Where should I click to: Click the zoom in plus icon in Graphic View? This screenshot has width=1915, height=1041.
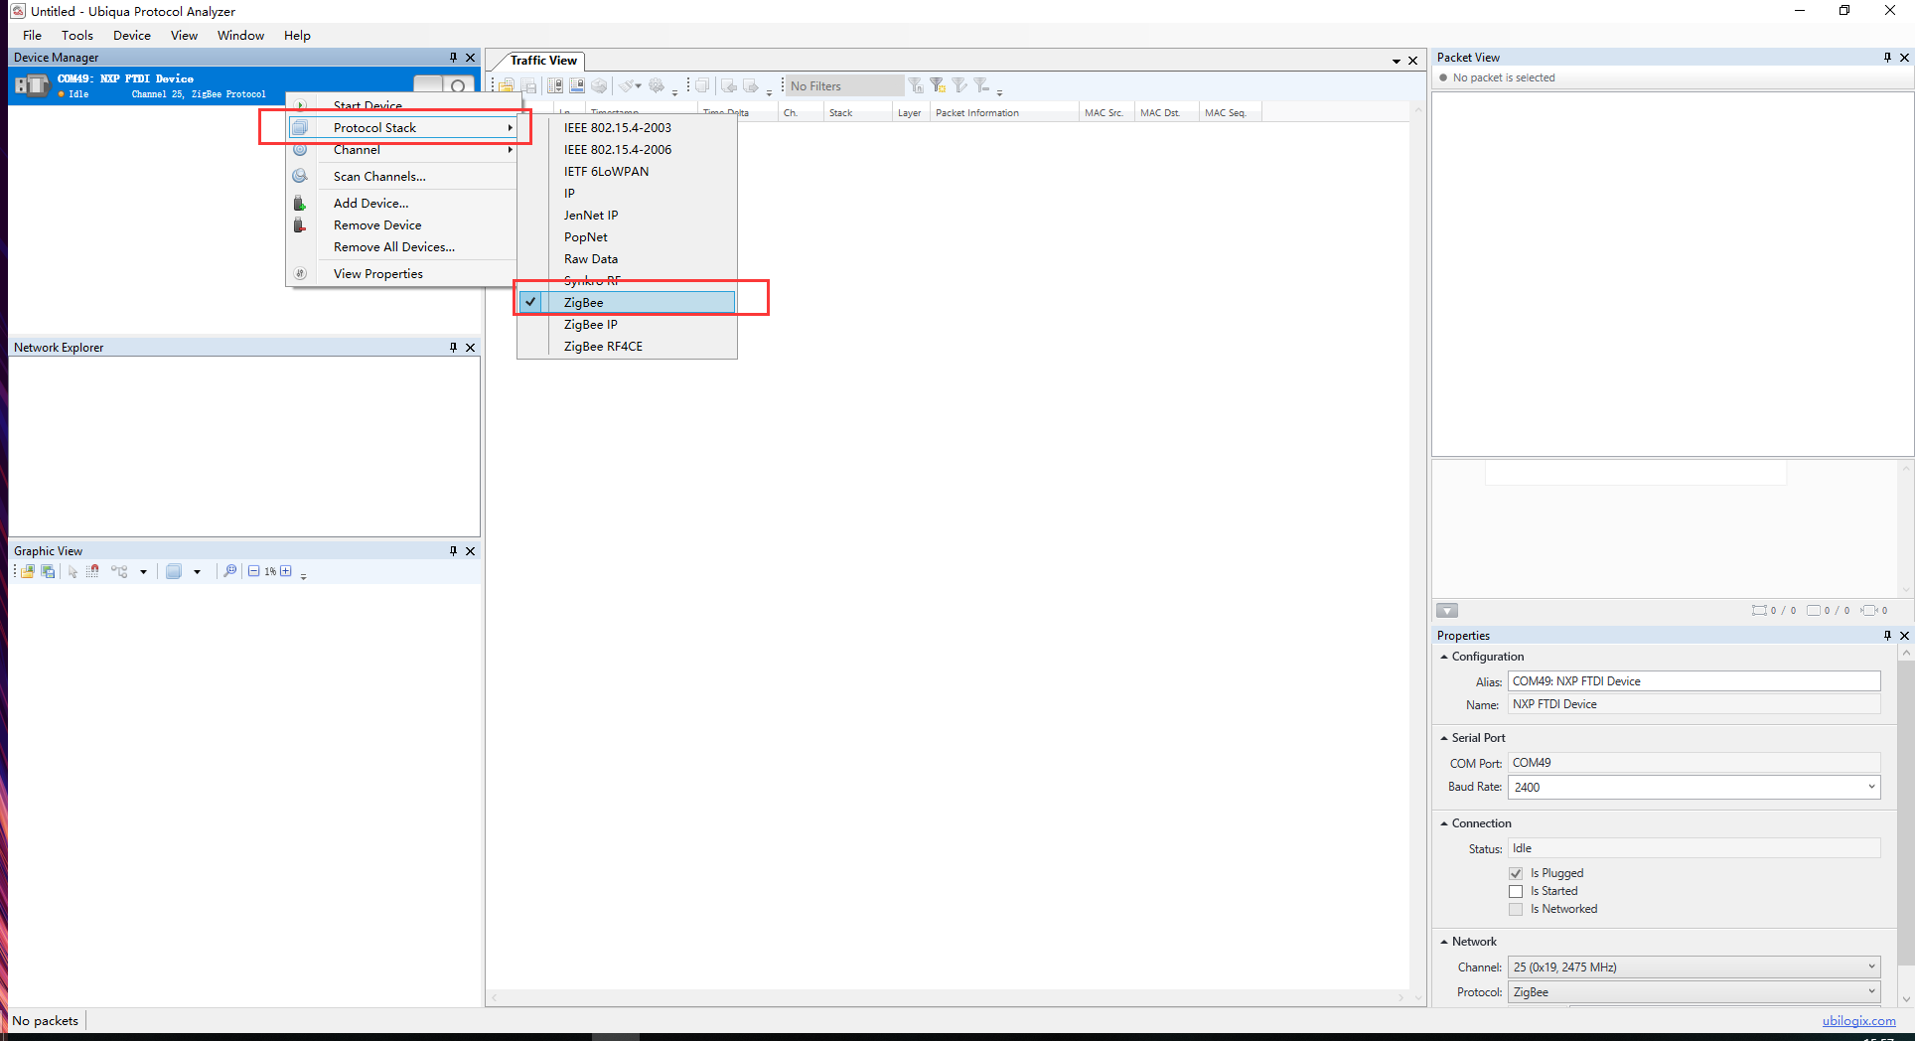286,571
